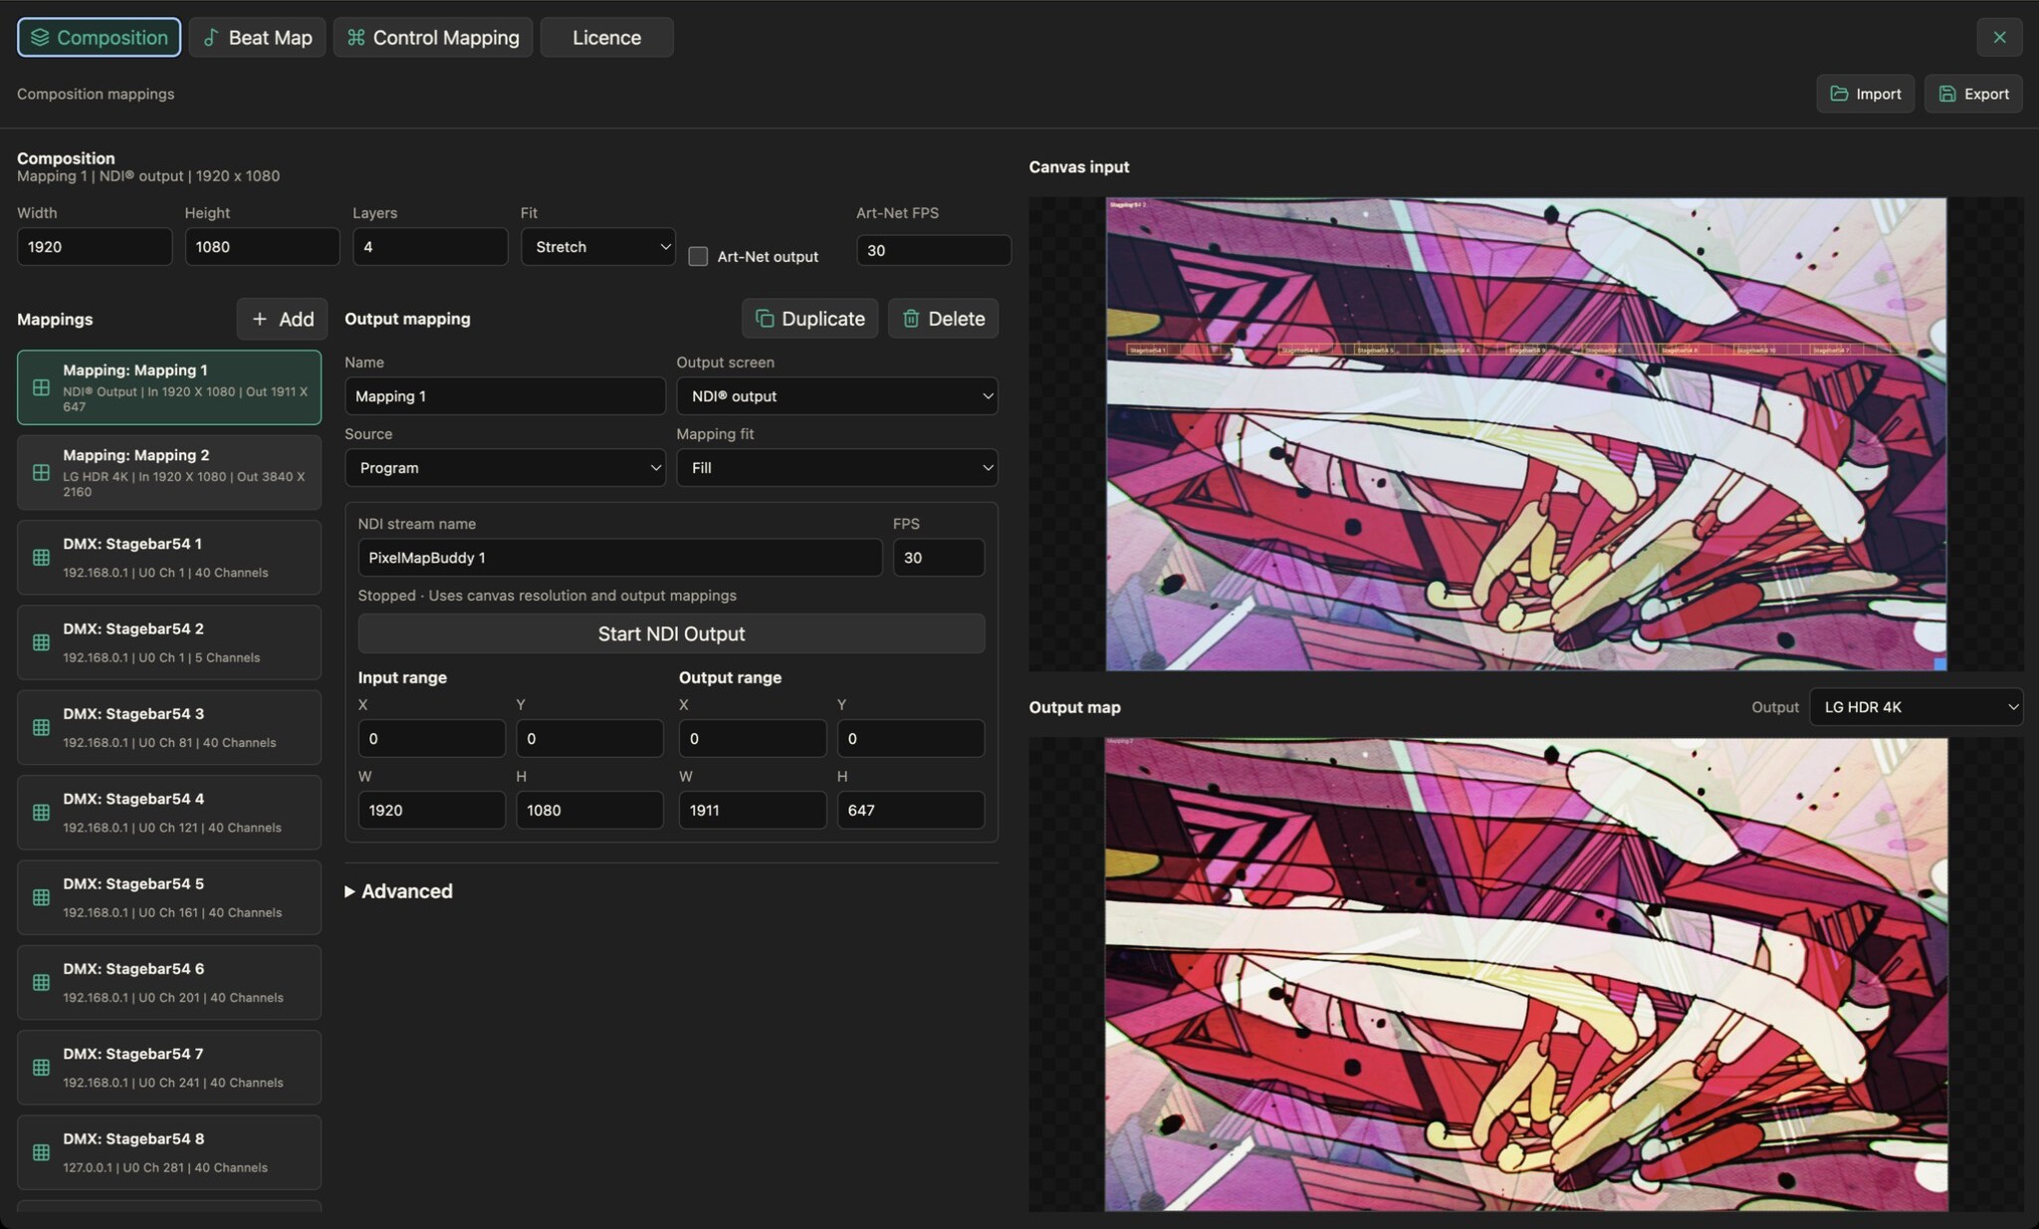The height and width of the screenshot is (1229, 2039).
Task: Click the Canvas input preview image
Action: (1525, 434)
